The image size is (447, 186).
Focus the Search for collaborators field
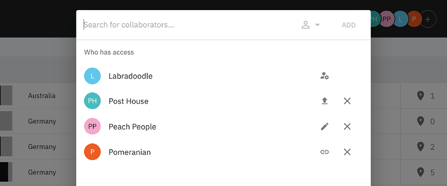click(x=188, y=25)
